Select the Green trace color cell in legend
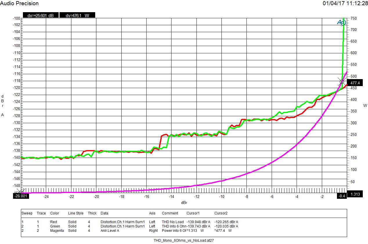This screenshot has width=368, height=244. pos(55,226)
